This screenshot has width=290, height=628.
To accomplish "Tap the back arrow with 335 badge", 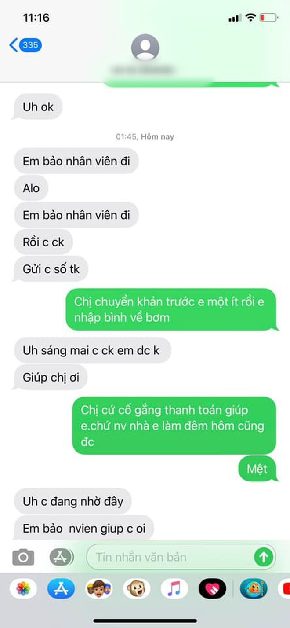I will click(x=25, y=45).
